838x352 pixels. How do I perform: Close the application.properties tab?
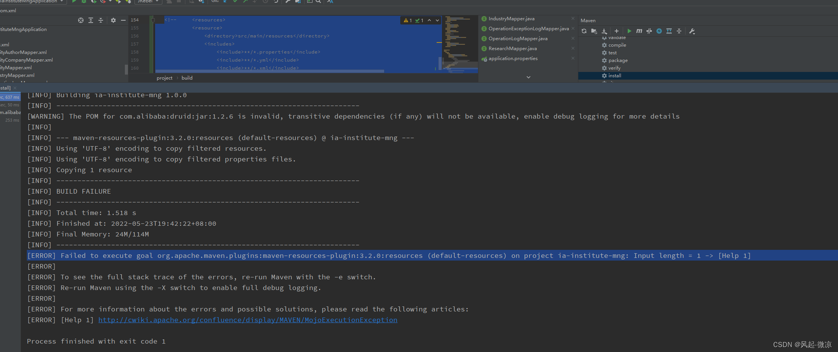pos(573,58)
